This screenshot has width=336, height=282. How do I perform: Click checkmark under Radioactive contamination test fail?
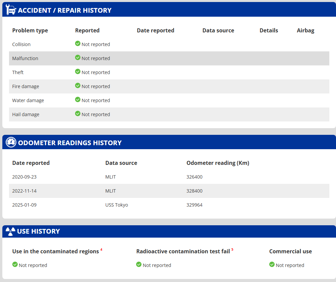coord(139,265)
